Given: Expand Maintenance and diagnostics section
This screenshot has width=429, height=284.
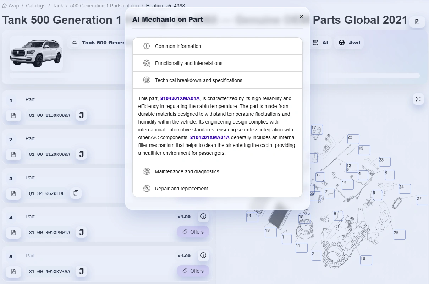Looking at the screenshot, I should (218, 171).
